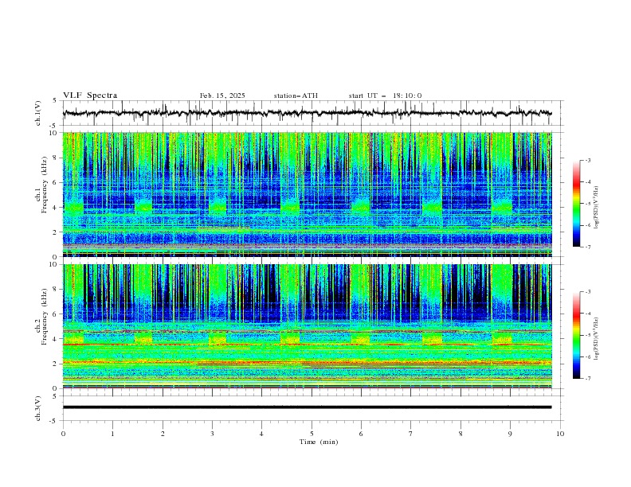Click the "VLF Spectra" plot title

[90, 95]
